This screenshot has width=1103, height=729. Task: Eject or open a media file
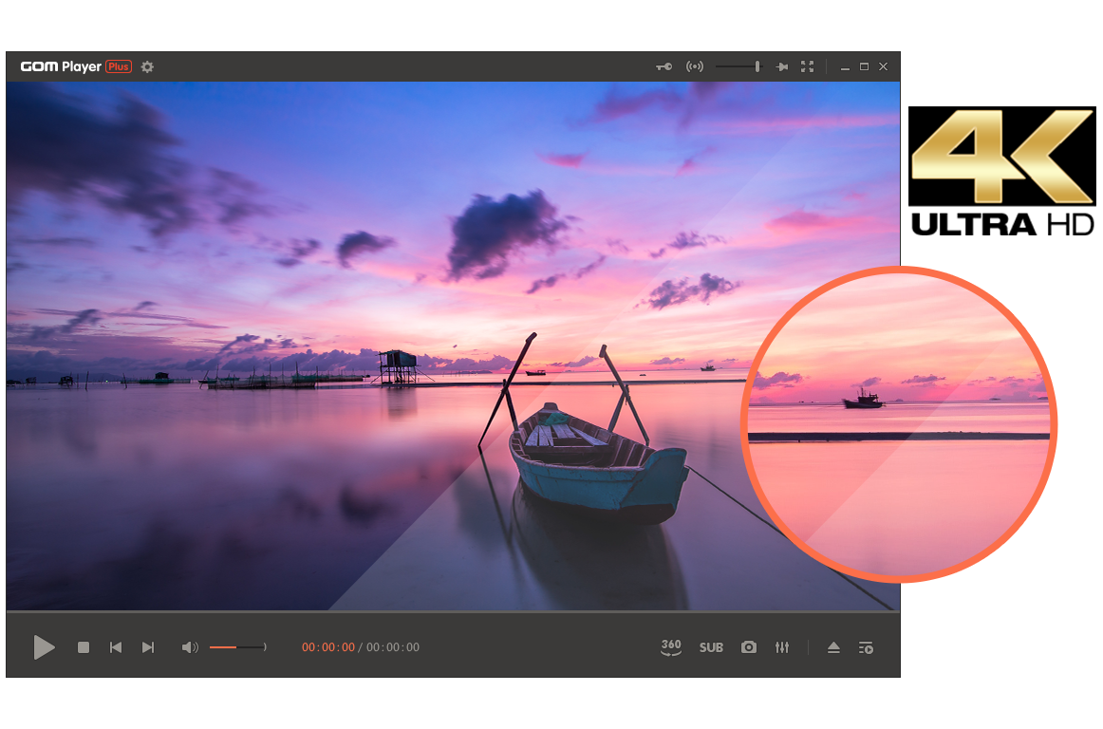click(834, 647)
